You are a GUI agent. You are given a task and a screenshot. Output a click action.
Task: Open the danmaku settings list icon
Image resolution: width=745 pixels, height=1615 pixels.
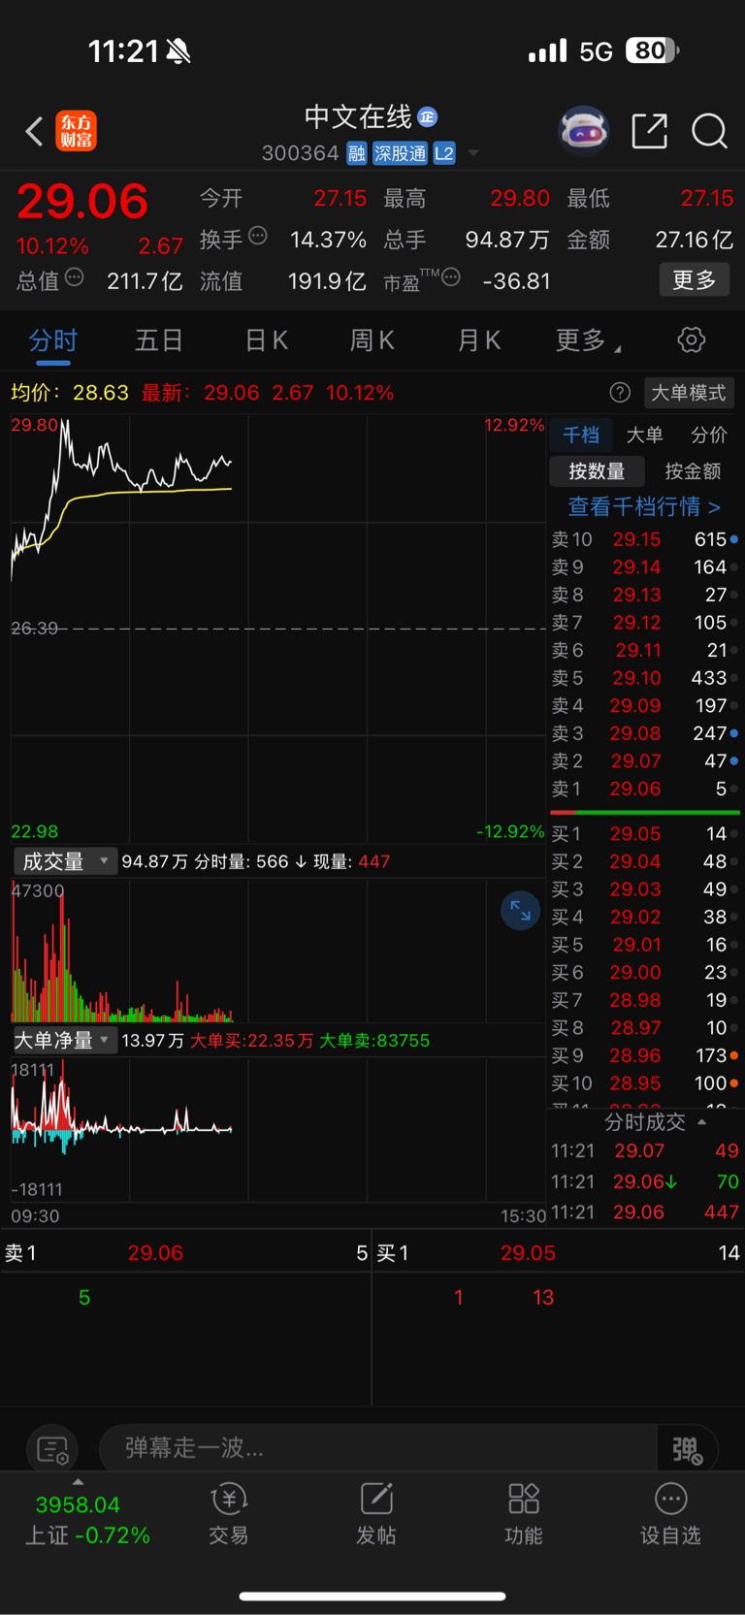[x=52, y=1450]
